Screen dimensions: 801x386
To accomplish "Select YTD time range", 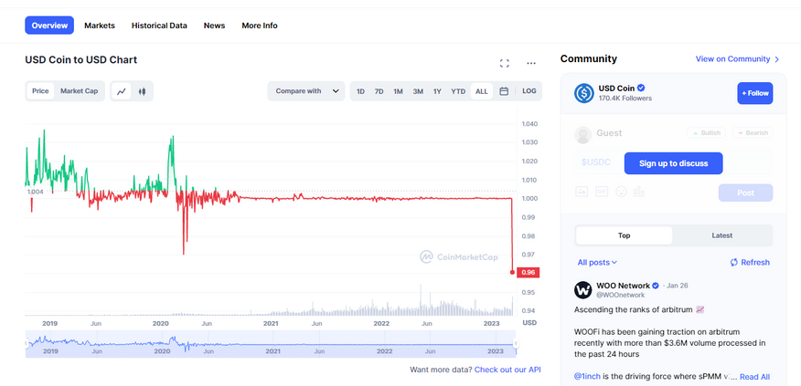I will (x=458, y=92).
